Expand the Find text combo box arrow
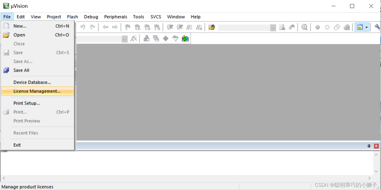This screenshot has height=190, width=381. click(x=273, y=28)
